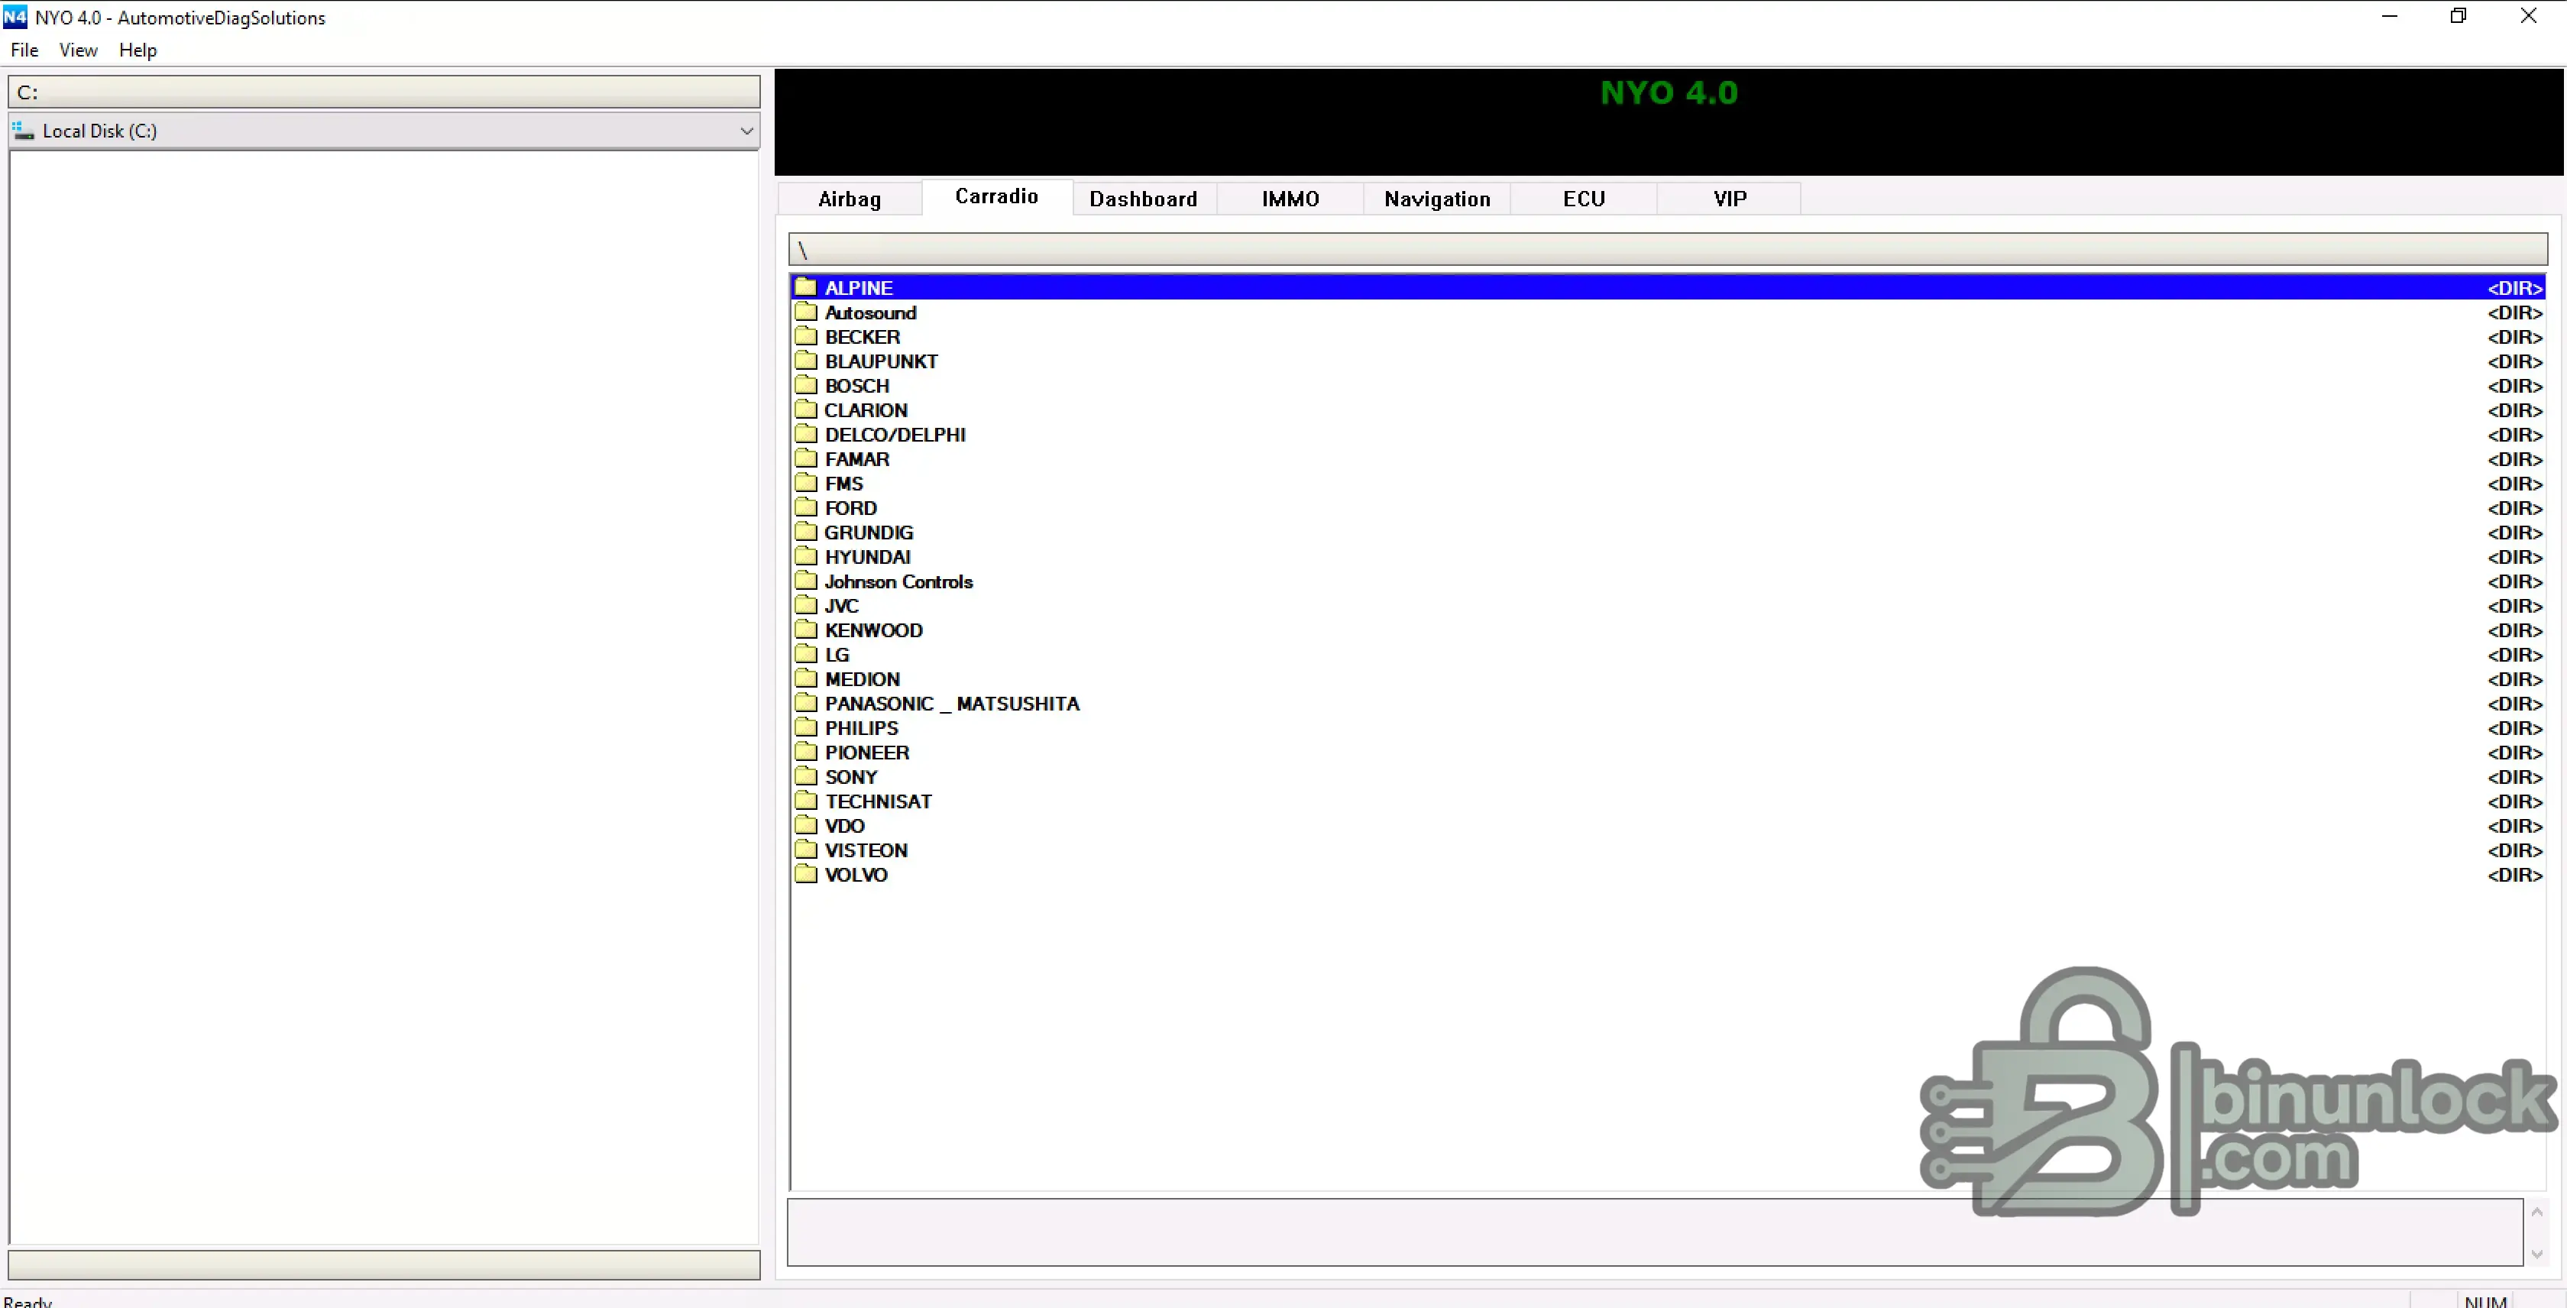Click the VOLVO folder icon
2567x1308 pixels.
(805, 873)
